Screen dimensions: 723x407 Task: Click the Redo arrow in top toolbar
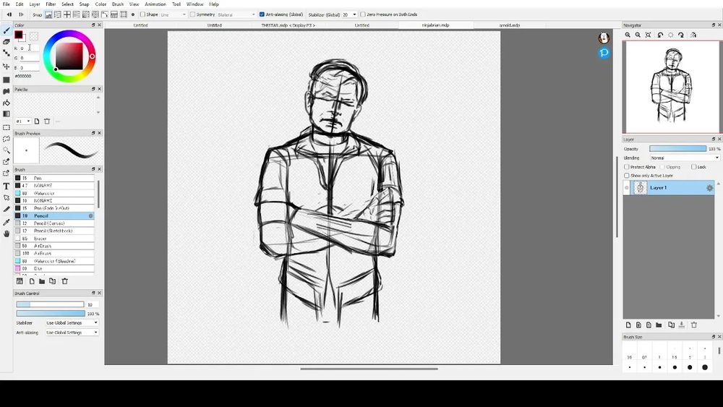click(x=21, y=14)
